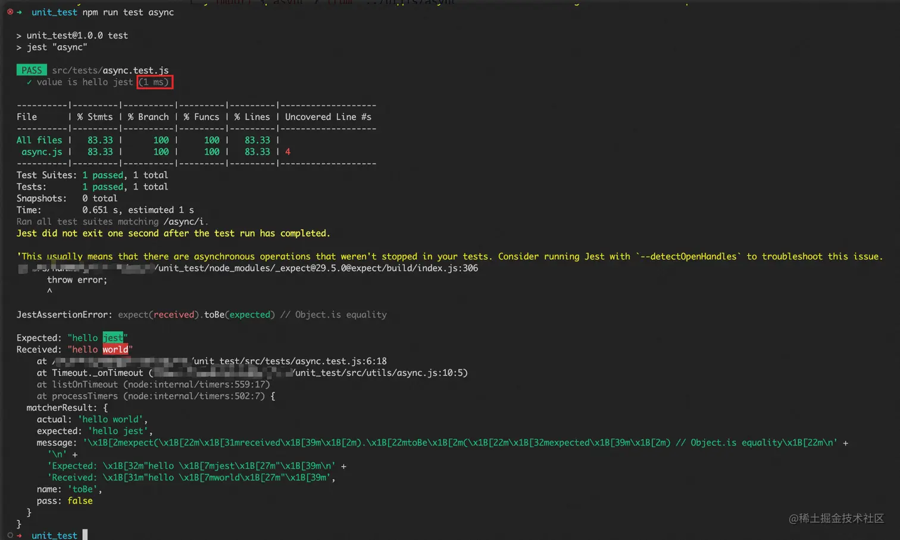This screenshot has height=540, width=900.
Task: Click the '(1 ms)' test duration
Action: [x=155, y=82]
